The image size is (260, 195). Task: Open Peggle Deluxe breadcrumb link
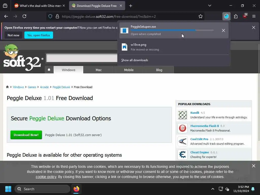(x=61, y=87)
